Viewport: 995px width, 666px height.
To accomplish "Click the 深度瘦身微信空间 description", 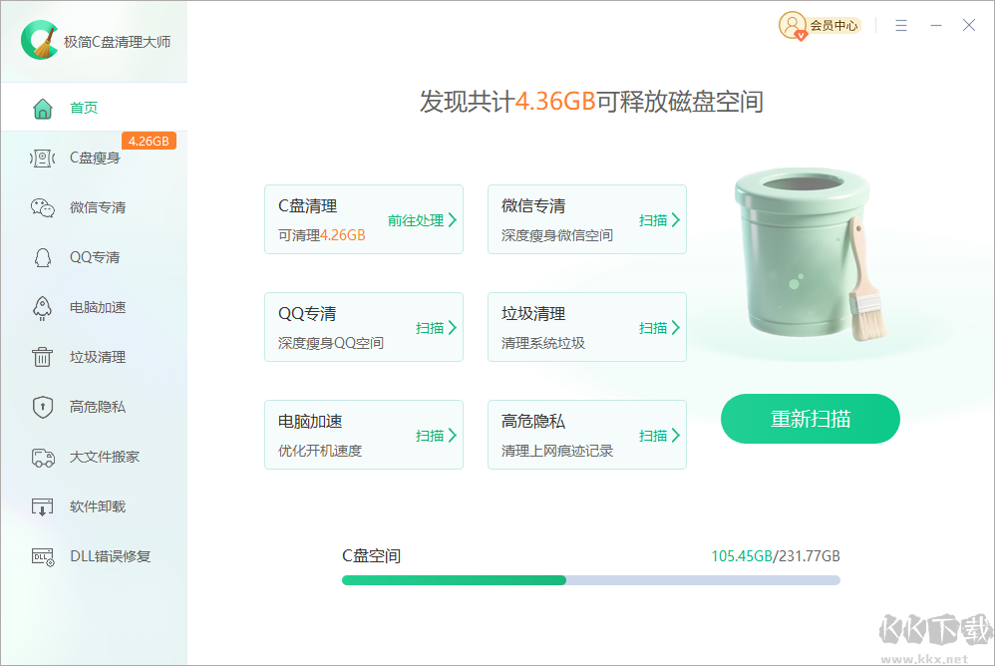I will click(557, 235).
